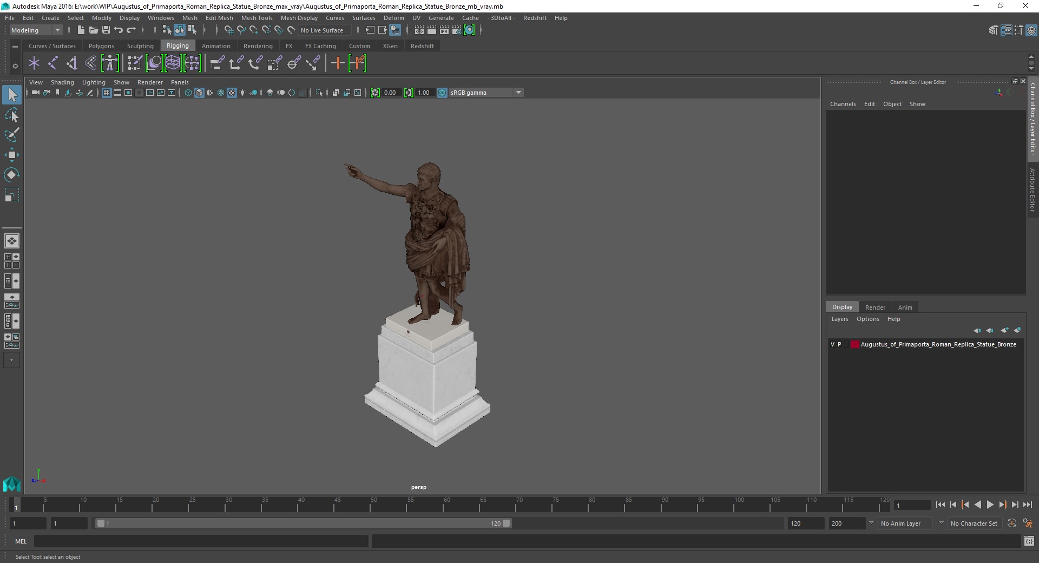Toggle viewport grid display icon

click(x=107, y=93)
